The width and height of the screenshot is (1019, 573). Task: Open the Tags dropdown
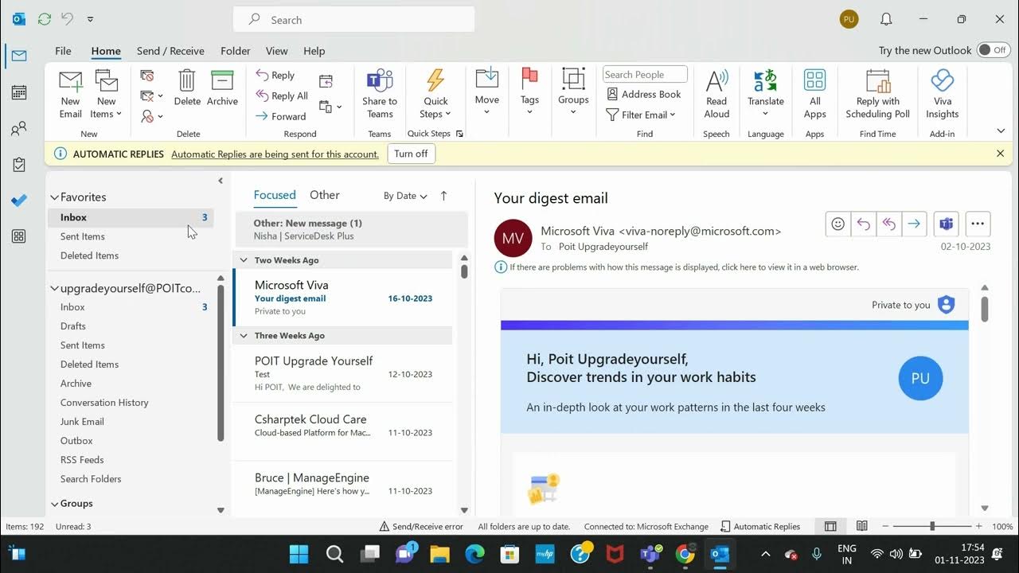[529, 92]
